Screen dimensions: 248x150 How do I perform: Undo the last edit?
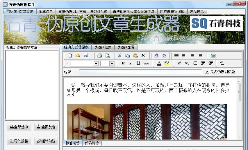156,55
